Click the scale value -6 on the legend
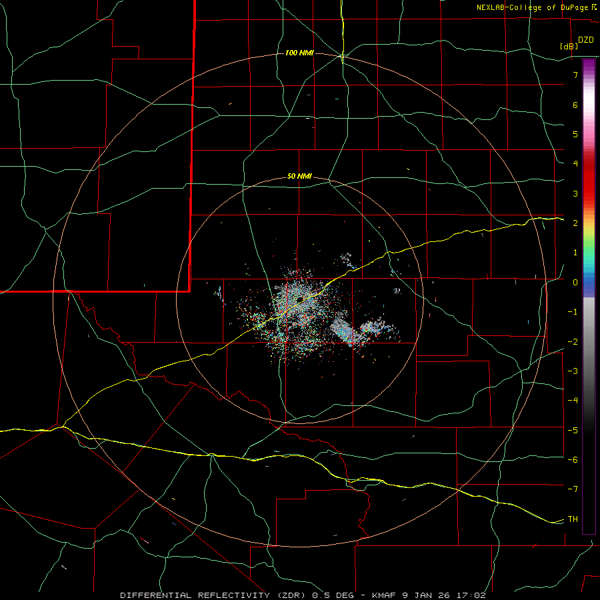Viewport: 600px width, 600px height. pos(573,460)
